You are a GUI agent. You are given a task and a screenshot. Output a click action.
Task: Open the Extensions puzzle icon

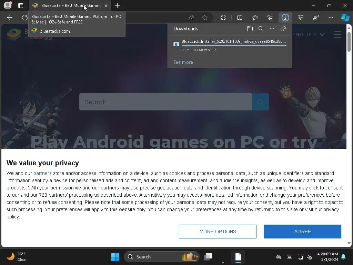(223, 17)
